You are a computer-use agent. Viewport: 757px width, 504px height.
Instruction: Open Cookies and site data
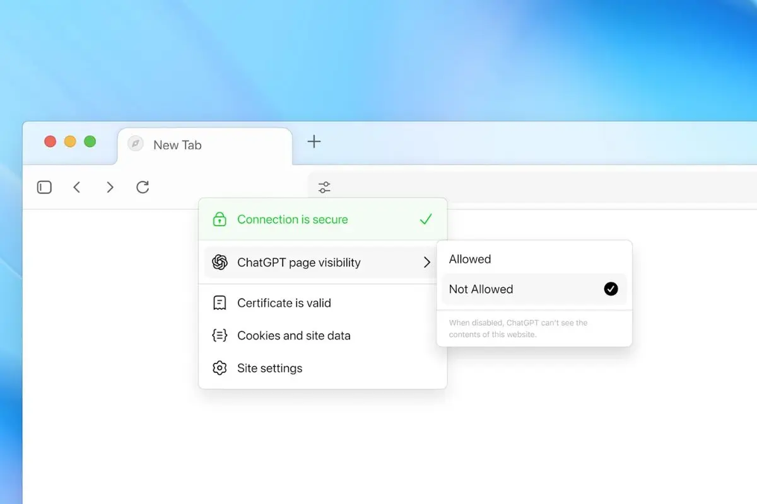click(x=293, y=336)
